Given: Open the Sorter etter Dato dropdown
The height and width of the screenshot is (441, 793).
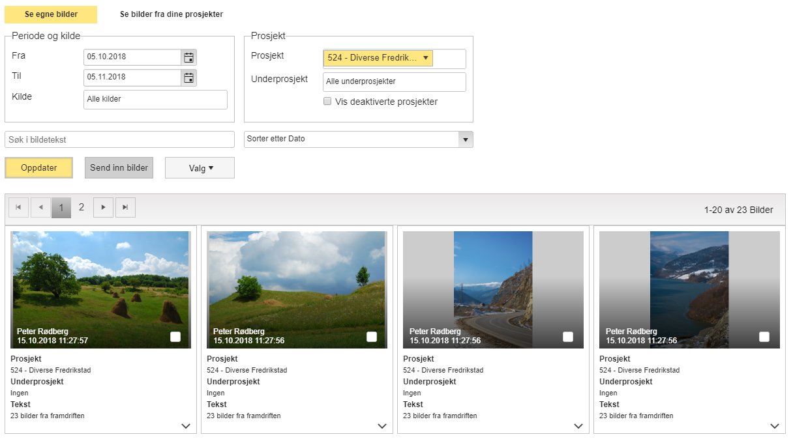Looking at the screenshot, I should click(x=465, y=139).
